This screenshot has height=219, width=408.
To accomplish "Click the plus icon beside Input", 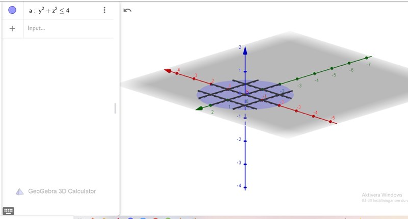I will 12,29.
